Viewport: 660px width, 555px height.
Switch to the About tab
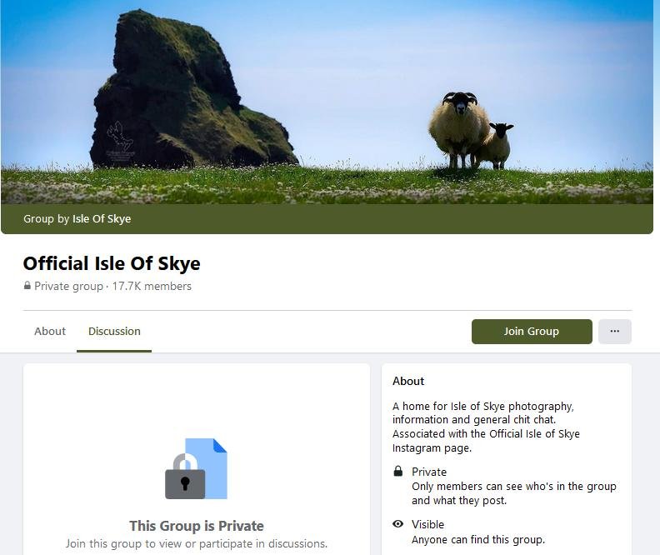(x=50, y=332)
